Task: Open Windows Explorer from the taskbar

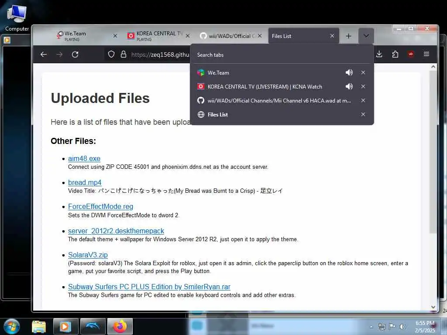Action: [x=39, y=326]
